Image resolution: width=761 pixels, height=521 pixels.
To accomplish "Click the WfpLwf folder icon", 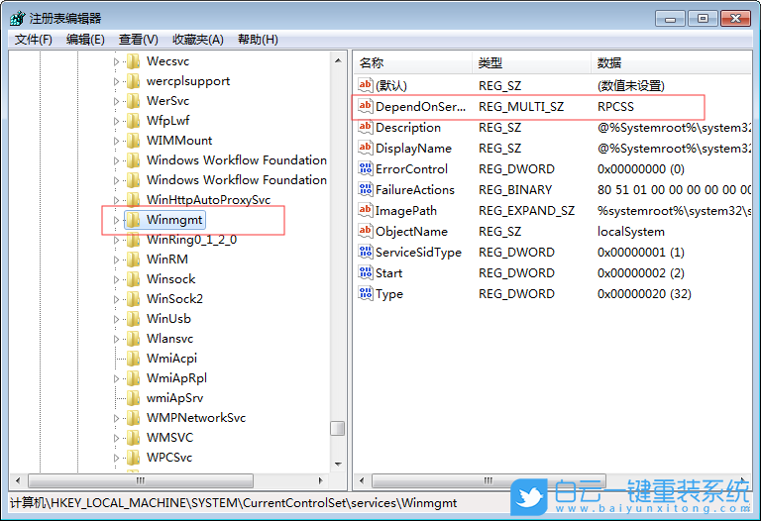I will pyautogui.click(x=133, y=121).
